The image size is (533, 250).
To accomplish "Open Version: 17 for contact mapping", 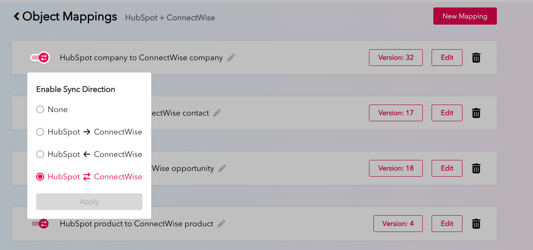I will [395, 113].
